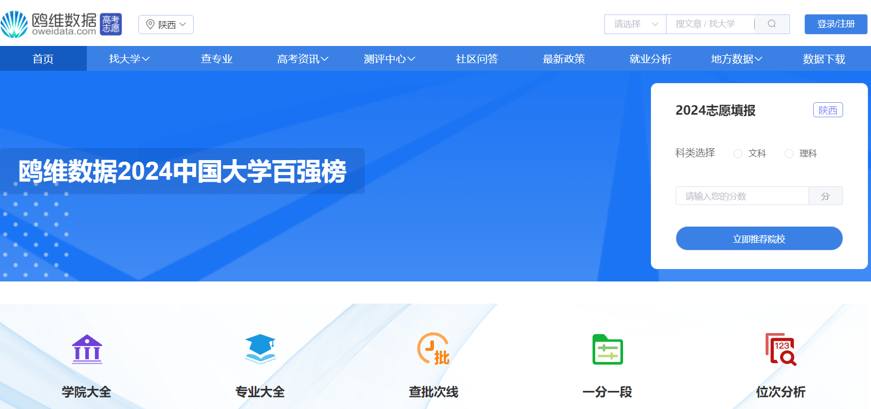
Task: Click 学院大全 label
Action: (87, 392)
